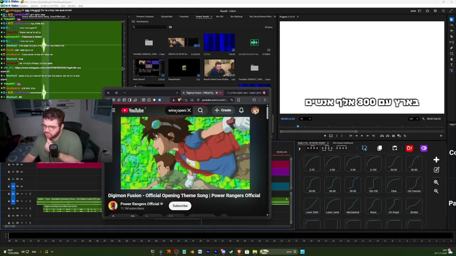
Task: Switch to the Properties tab
Action: [x=184, y=17]
